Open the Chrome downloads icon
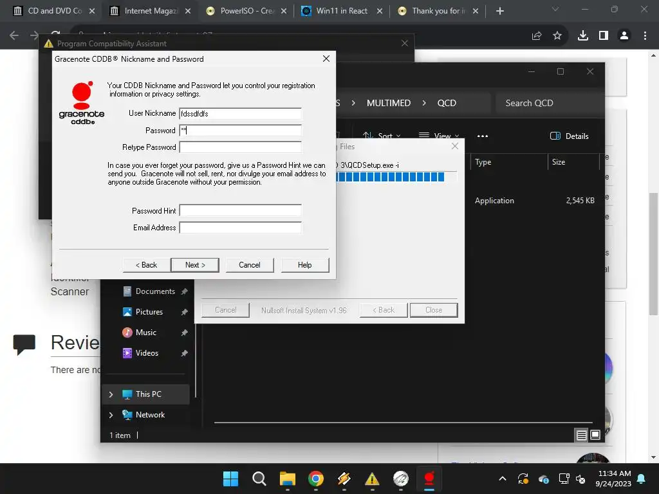The image size is (659, 494). (x=583, y=36)
